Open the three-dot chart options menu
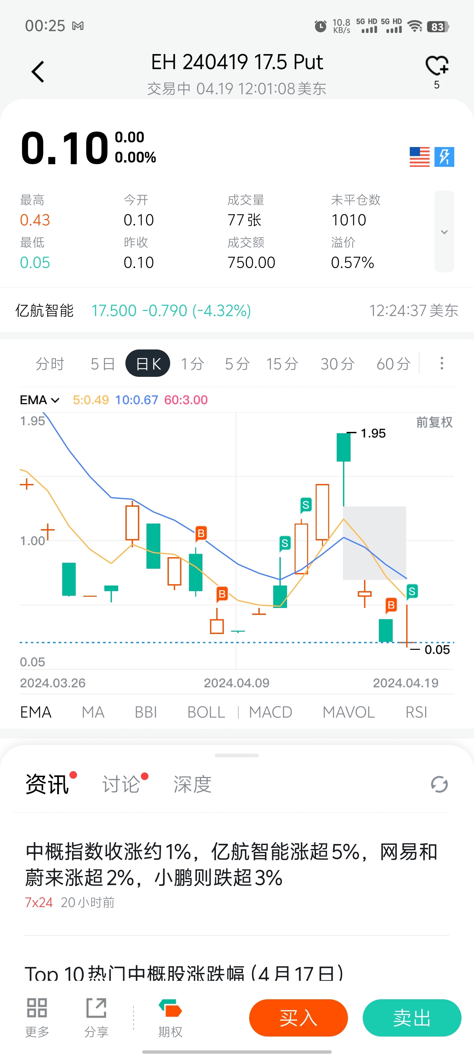 coord(441,363)
